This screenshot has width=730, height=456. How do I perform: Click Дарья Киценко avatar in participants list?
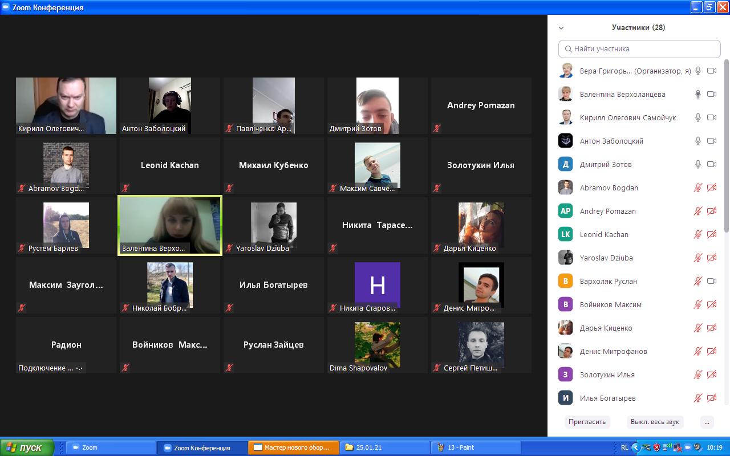[x=566, y=328]
